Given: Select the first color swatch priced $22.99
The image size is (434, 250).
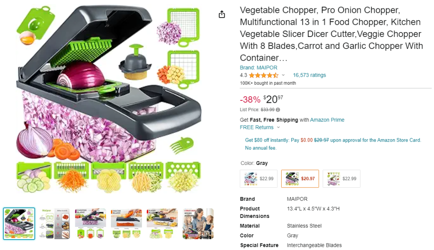Looking at the screenshot, I should point(258,179).
